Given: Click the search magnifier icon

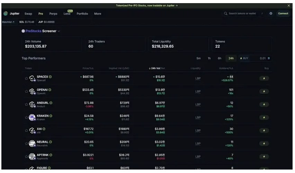Looking at the screenshot, I should pyautogui.click(x=225, y=13).
